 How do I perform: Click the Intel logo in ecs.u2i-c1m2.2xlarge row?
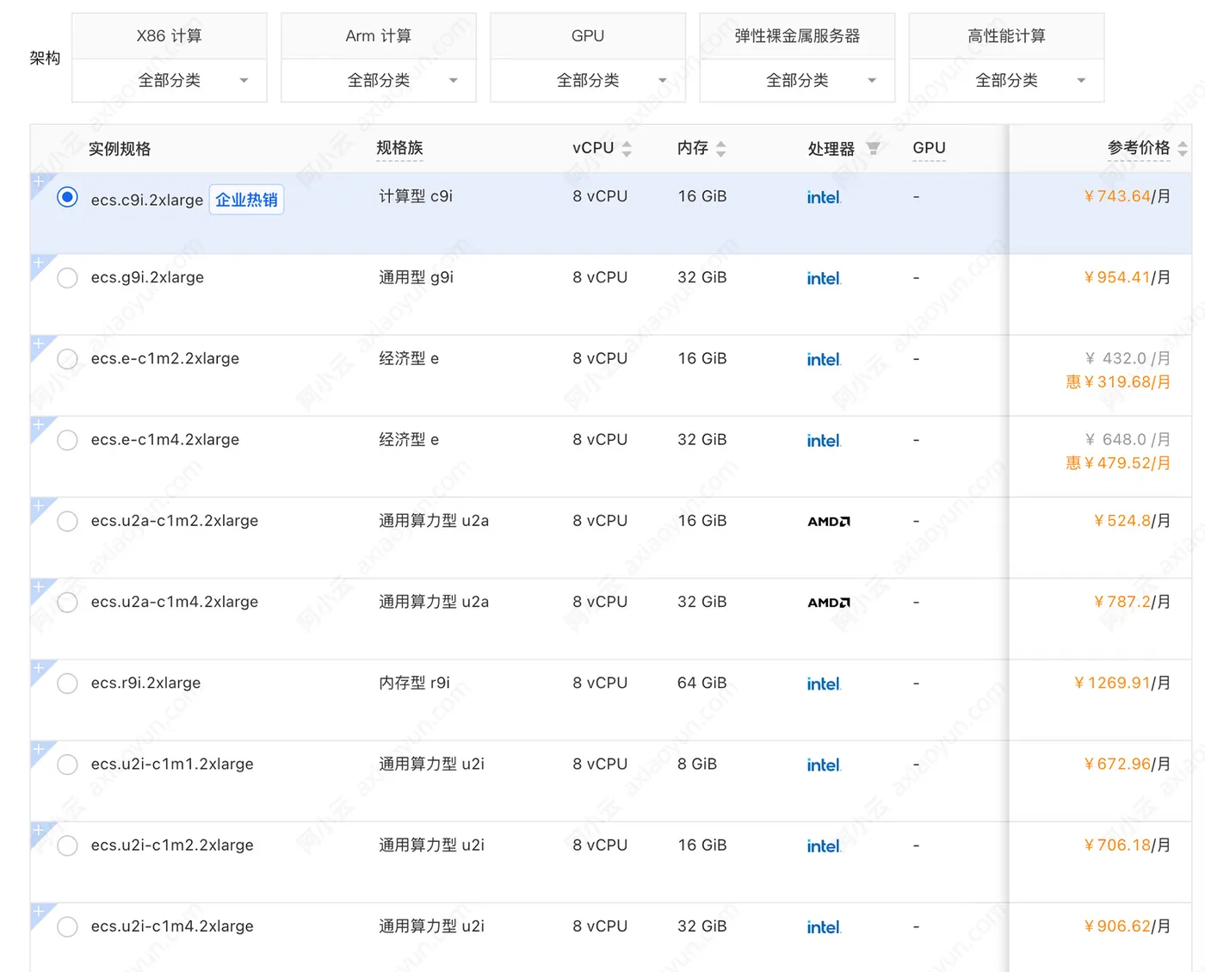tap(824, 845)
